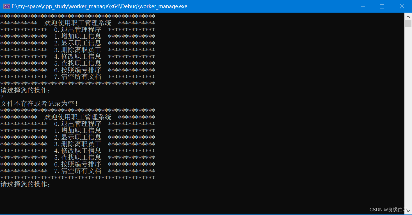Screen dimensions: 412x215
Task: Click the message 文件不存在或者记录为空!
Action: [x=39, y=104]
